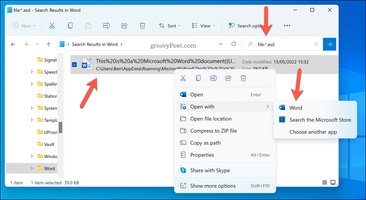Screen dimensions: 366x200
Task: Click the Delete trash icon in the top toolbar
Action: coord(142,26)
